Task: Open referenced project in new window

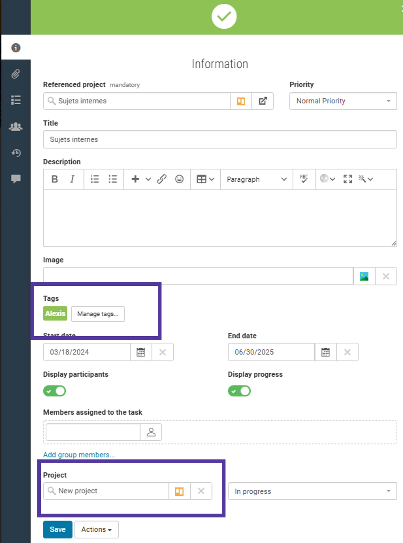Action: (263, 101)
